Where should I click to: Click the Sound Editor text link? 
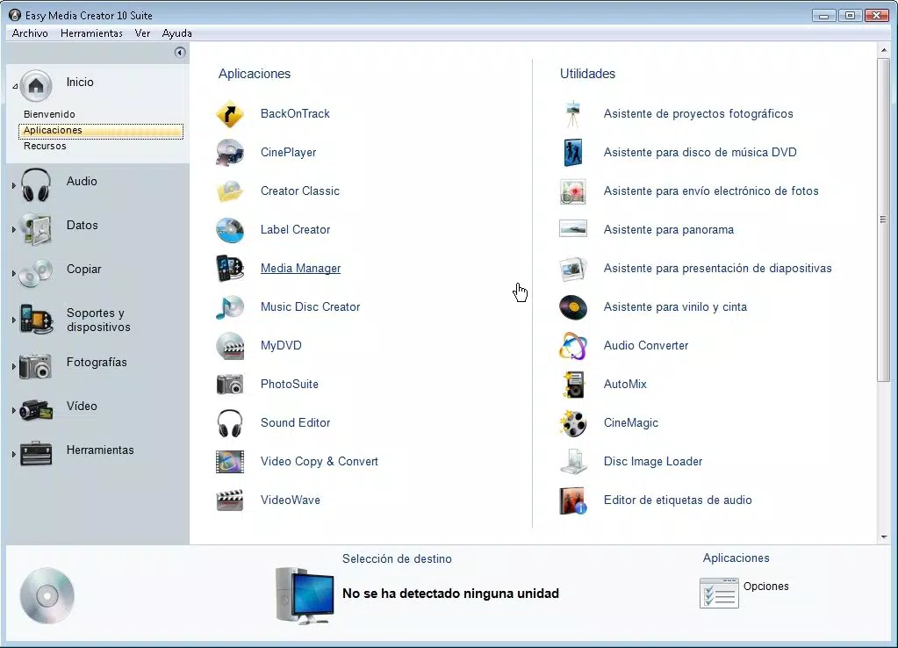pos(295,423)
